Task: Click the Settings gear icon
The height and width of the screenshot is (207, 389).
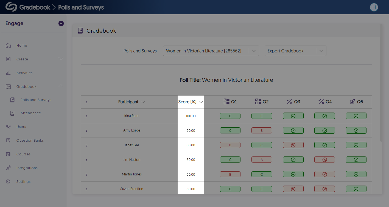Action: click(8, 182)
